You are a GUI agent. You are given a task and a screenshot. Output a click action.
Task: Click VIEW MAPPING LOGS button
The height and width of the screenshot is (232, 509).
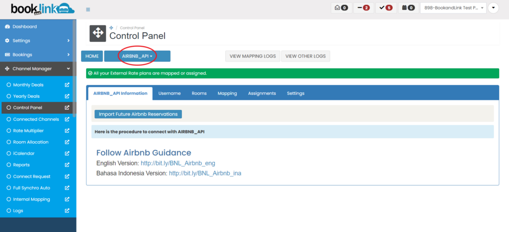(x=253, y=56)
